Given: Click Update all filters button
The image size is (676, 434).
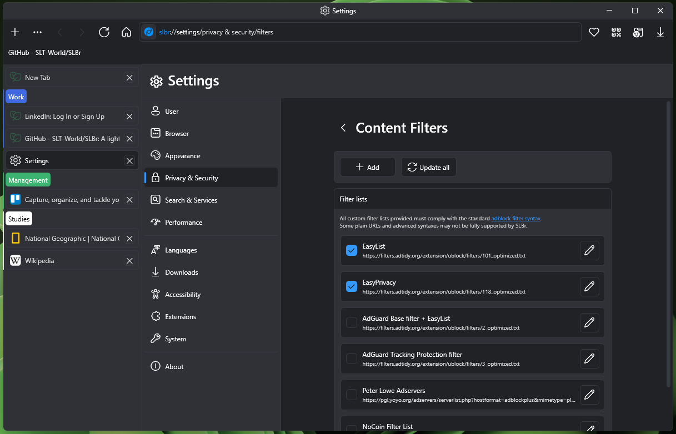Looking at the screenshot, I should click(x=429, y=167).
